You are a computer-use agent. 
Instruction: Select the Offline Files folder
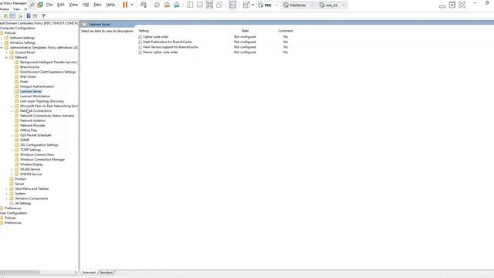pos(29,131)
